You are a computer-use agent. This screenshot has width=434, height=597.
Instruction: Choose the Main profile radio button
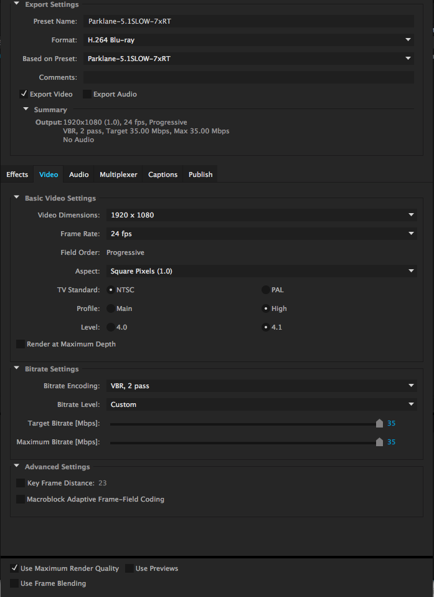(x=111, y=308)
